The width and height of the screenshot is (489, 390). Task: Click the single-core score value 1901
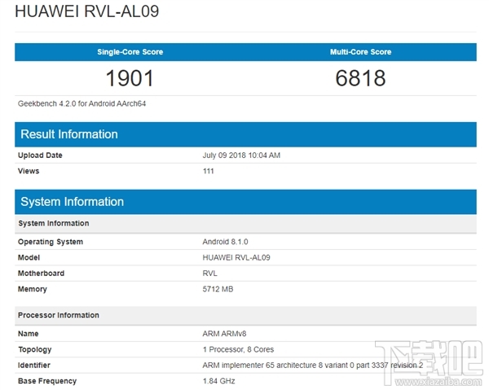[x=130, y=78]
